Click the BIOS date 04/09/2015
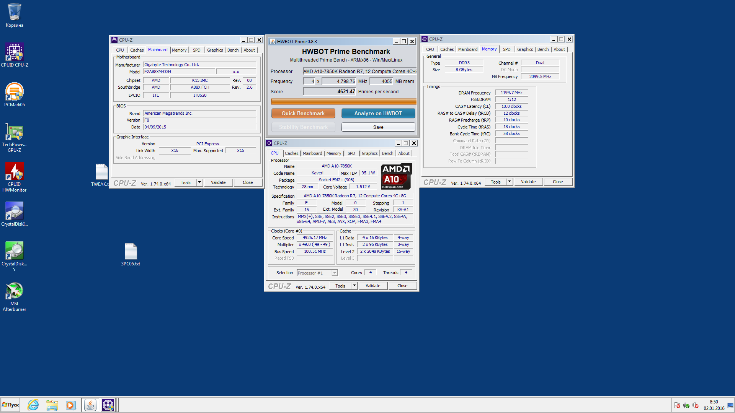735x413 pixels. pyautogui.click(x=199, y=127)
